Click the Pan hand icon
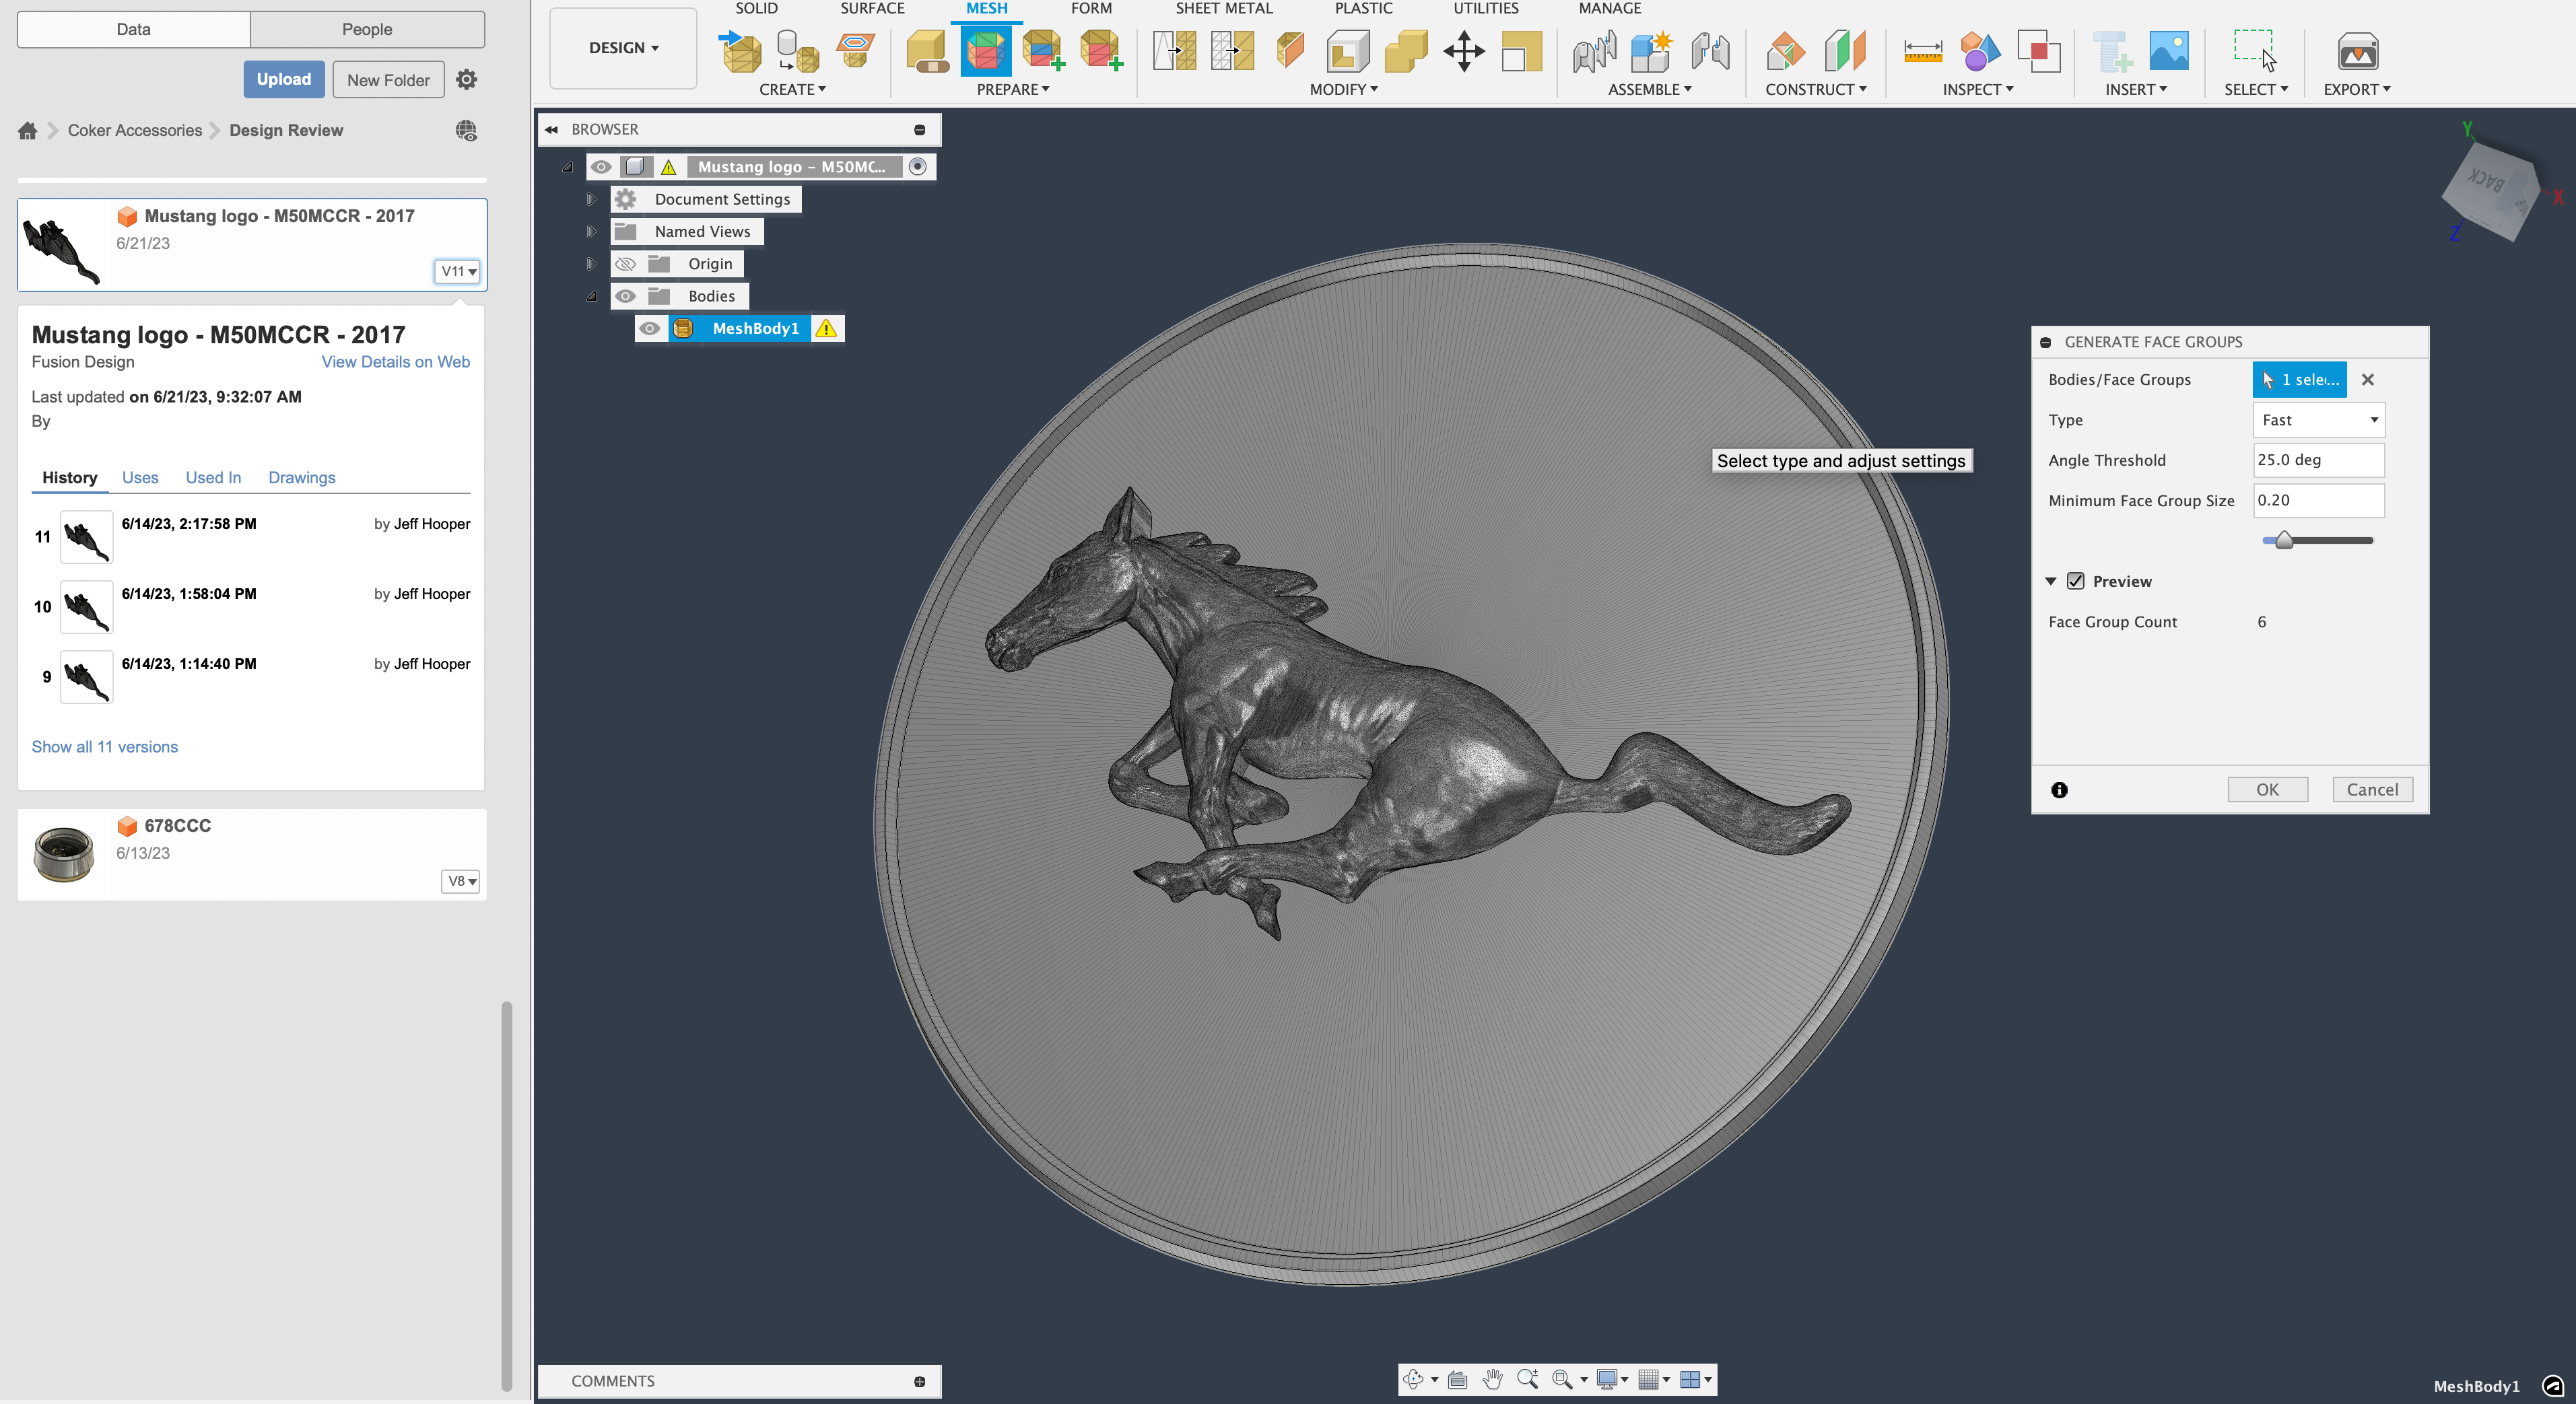The width and height of the screenshot is (2576, 1404). coord(1492,1380)
